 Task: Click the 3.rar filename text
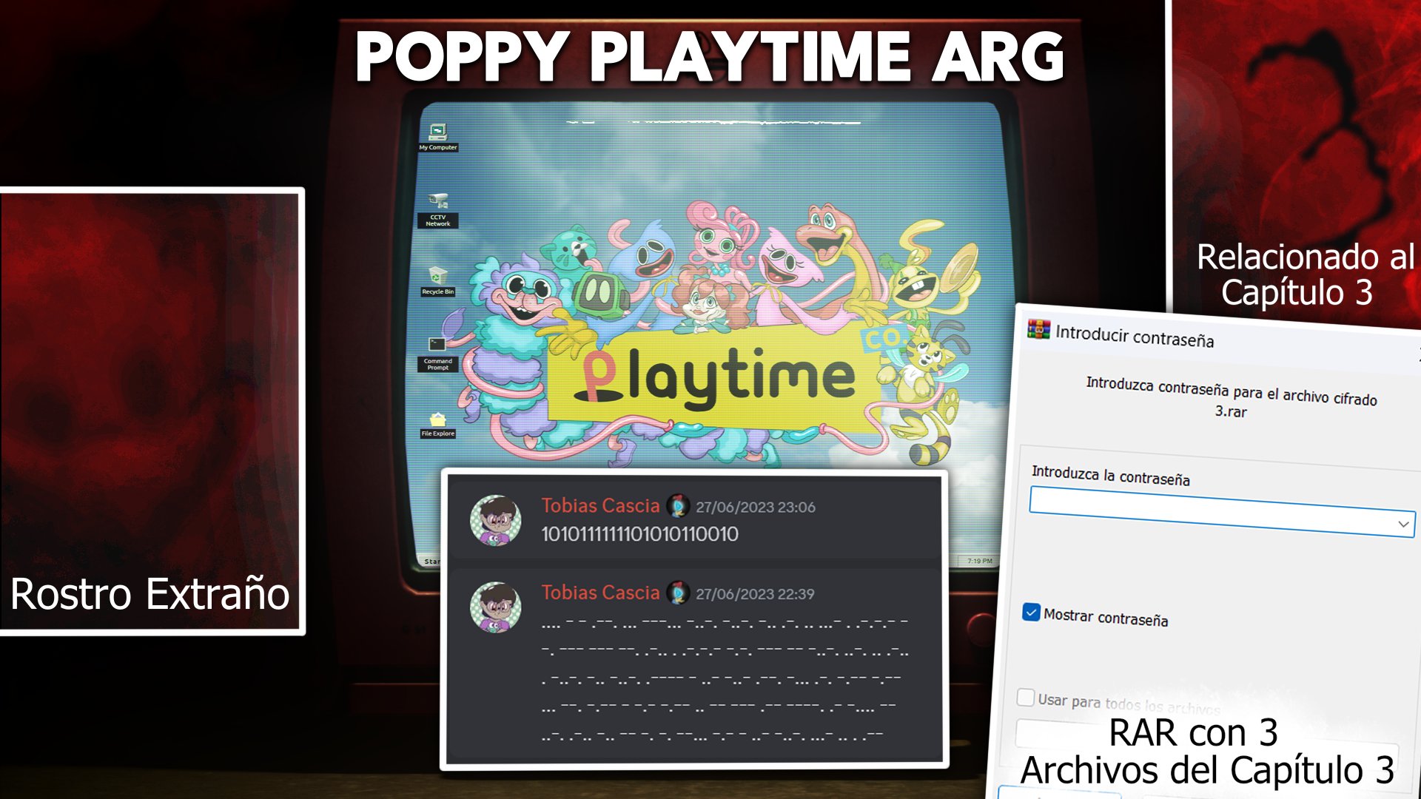click(x=1231, y=411)
